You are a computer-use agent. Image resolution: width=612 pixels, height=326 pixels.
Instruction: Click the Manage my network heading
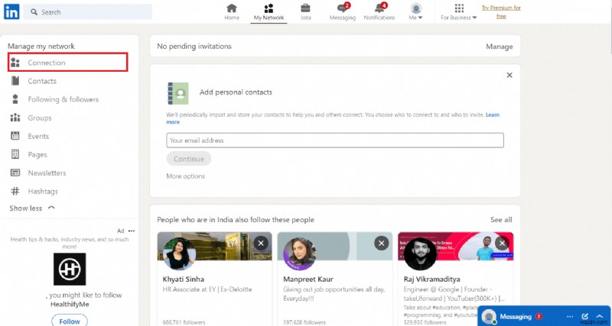coord(41,47)
